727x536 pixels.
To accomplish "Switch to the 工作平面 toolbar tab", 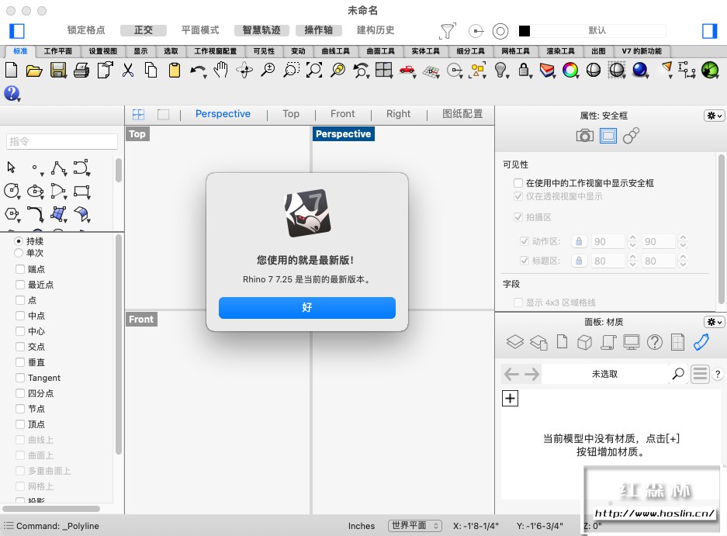I will (58, 51).
